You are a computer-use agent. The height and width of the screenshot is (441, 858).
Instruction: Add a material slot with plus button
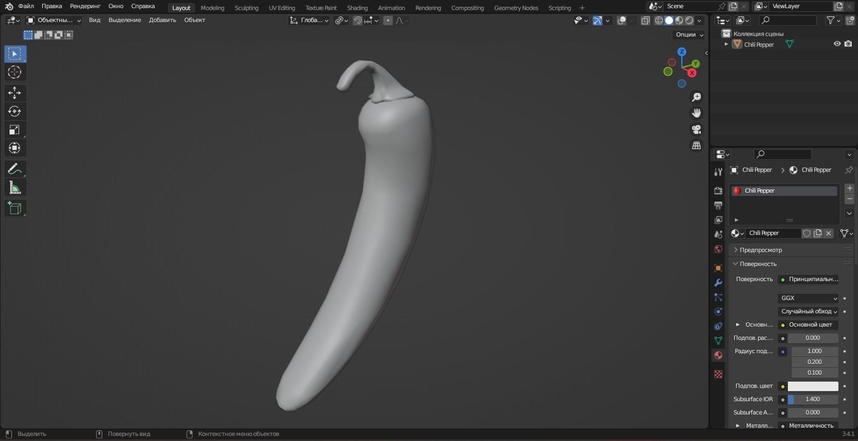click(x=849, y=189)
